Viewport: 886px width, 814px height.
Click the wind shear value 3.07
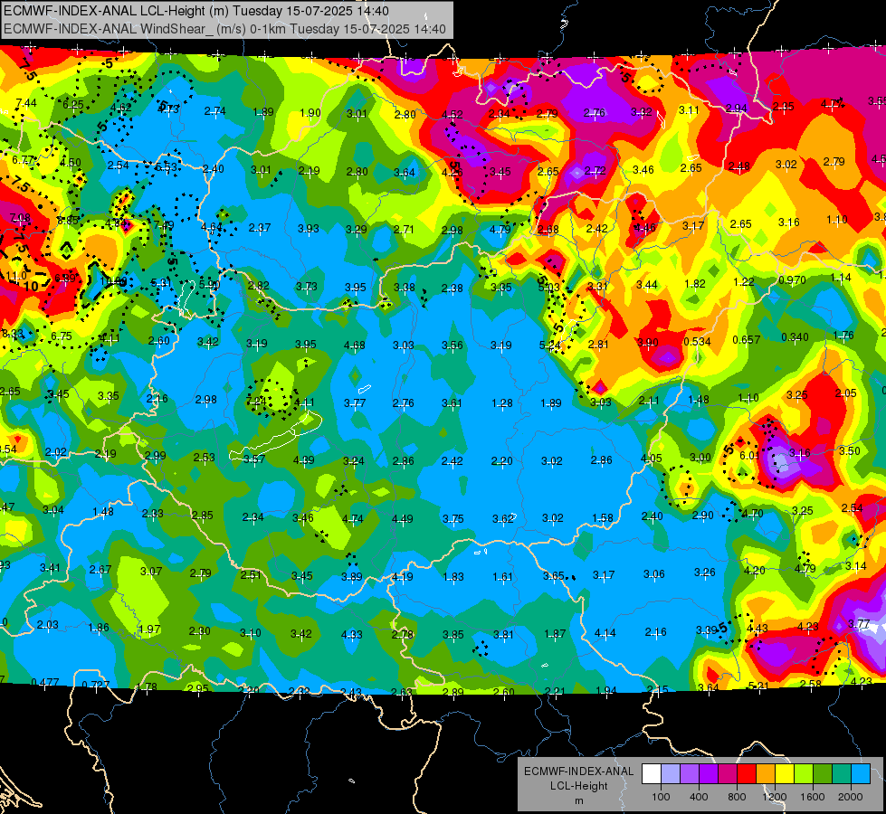[151, 572]
